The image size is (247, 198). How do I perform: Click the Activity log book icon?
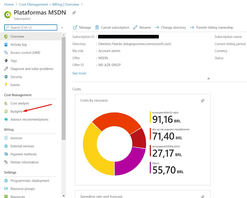pos(6,45)
